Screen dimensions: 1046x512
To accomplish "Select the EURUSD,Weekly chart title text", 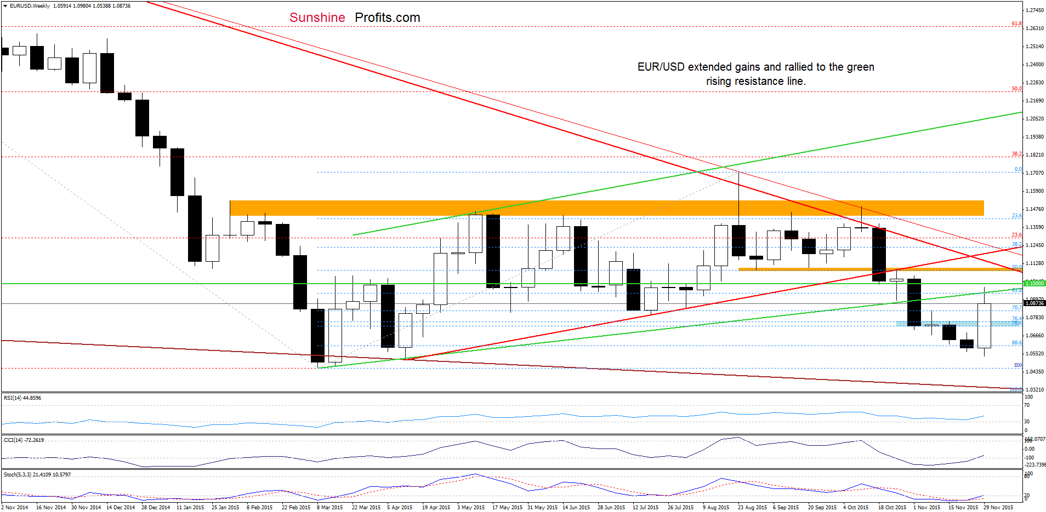I will 30,6.
